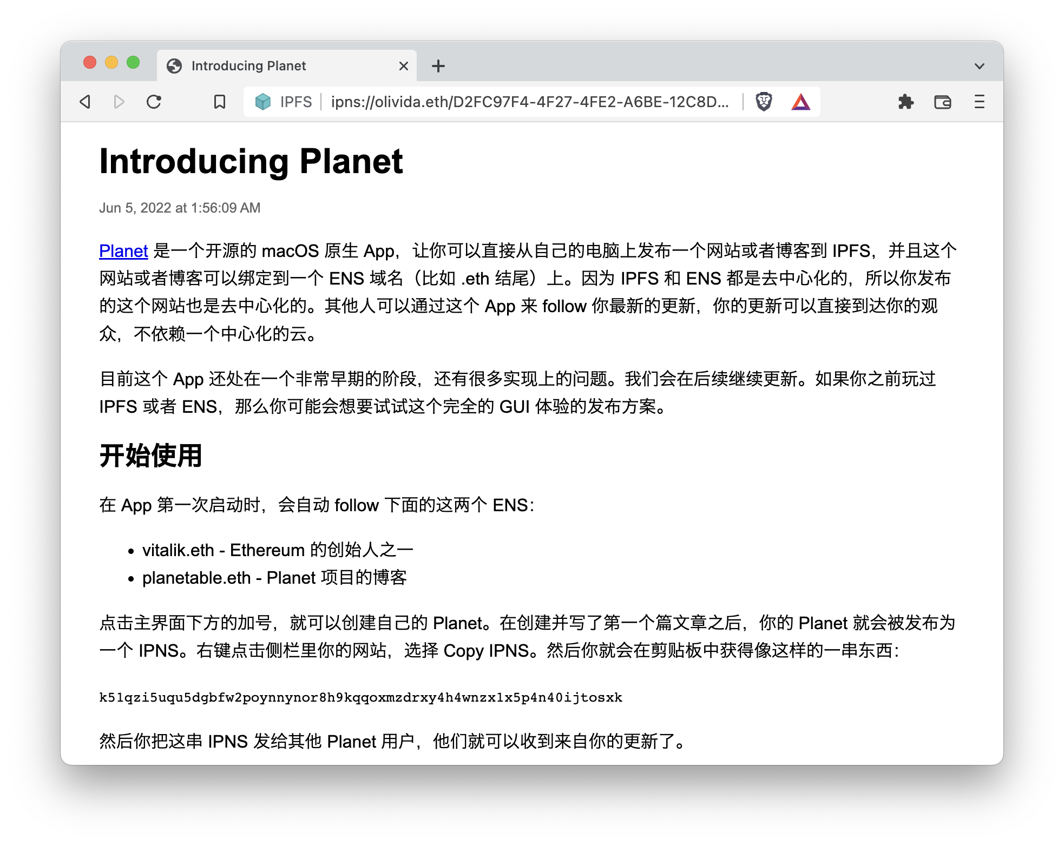Open the extensions puzzle icon
Image resolution: width=1064 pixels, height=845 pixels.
(x=905, y=102)
